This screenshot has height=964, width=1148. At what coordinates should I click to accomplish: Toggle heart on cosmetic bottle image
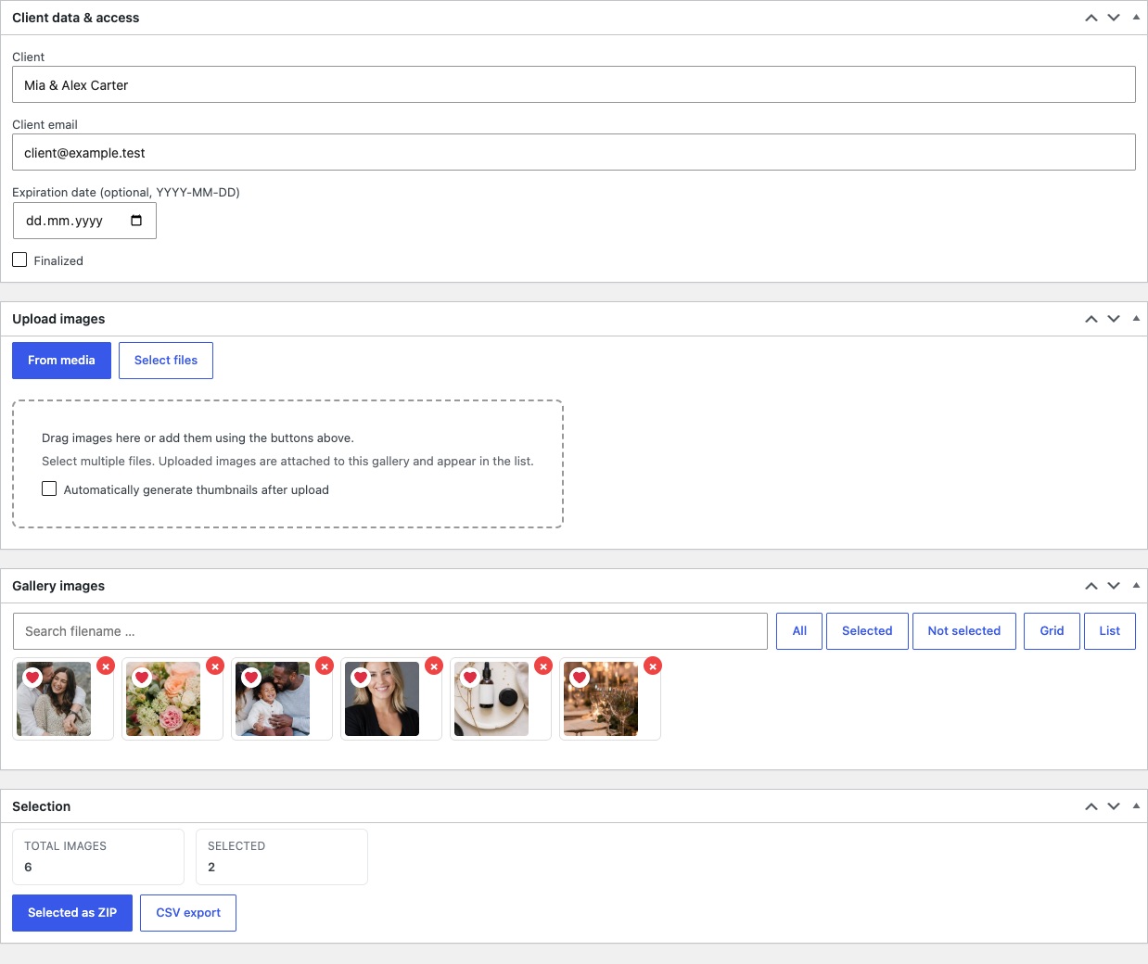tap(470, 678)
